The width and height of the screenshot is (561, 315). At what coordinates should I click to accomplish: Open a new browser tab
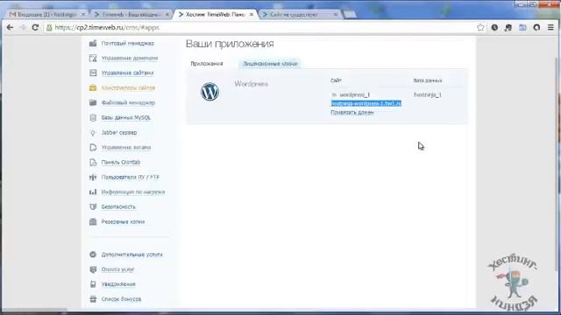tap(350, 14)
